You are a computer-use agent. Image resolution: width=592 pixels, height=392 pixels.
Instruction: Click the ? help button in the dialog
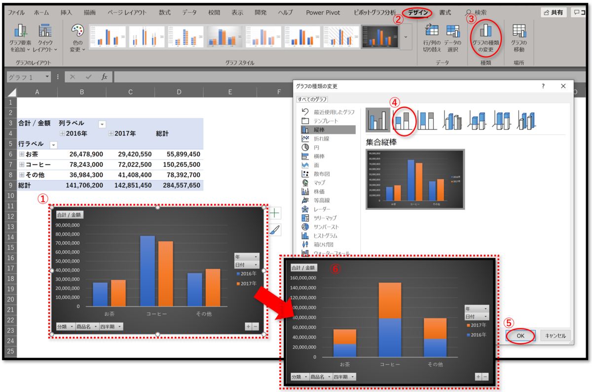pyautogui.click(x=543, y=86)
